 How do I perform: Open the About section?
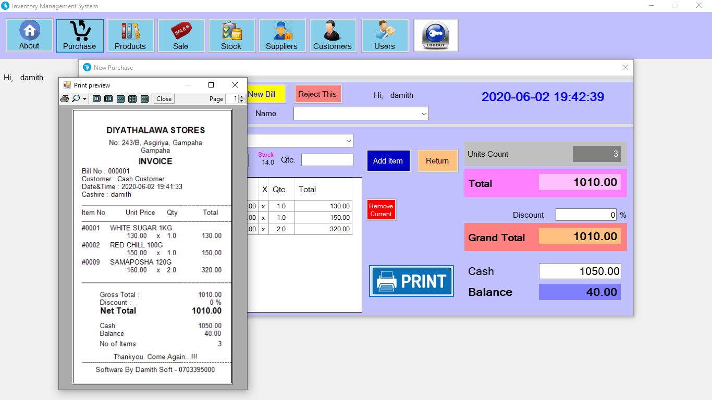coord(29,35)
